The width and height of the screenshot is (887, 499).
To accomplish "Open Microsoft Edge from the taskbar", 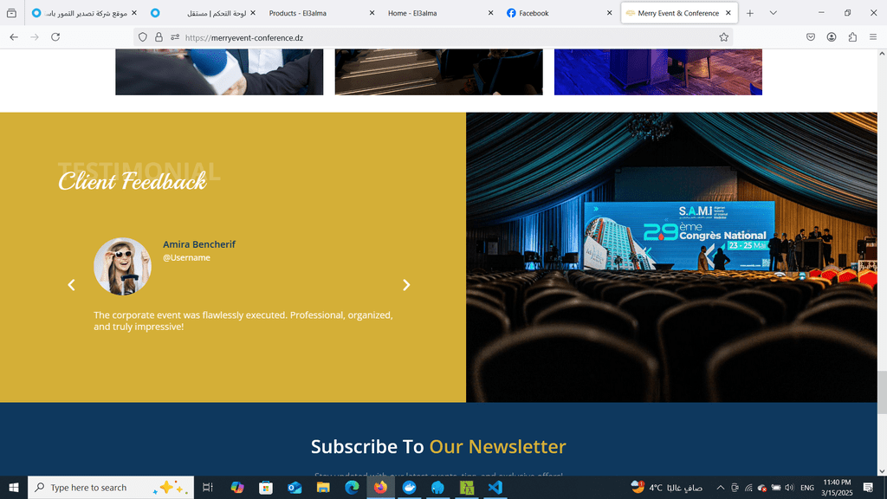I will tap(352, 487).
